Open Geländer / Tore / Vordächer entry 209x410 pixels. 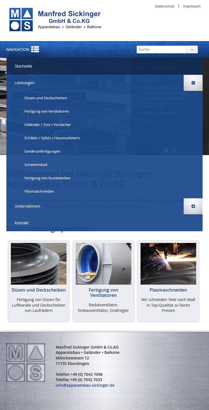[x=48, y=125]
